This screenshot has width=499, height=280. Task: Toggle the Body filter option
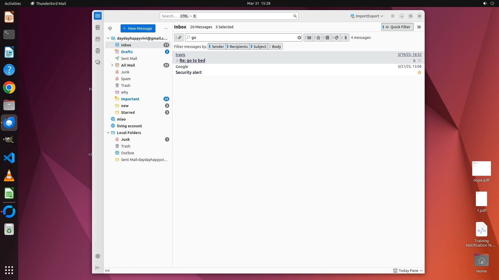(x=276, y=47)
